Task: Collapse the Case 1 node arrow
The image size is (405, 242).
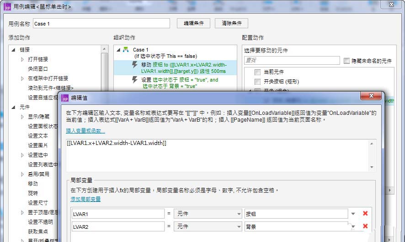Action: 118,50
